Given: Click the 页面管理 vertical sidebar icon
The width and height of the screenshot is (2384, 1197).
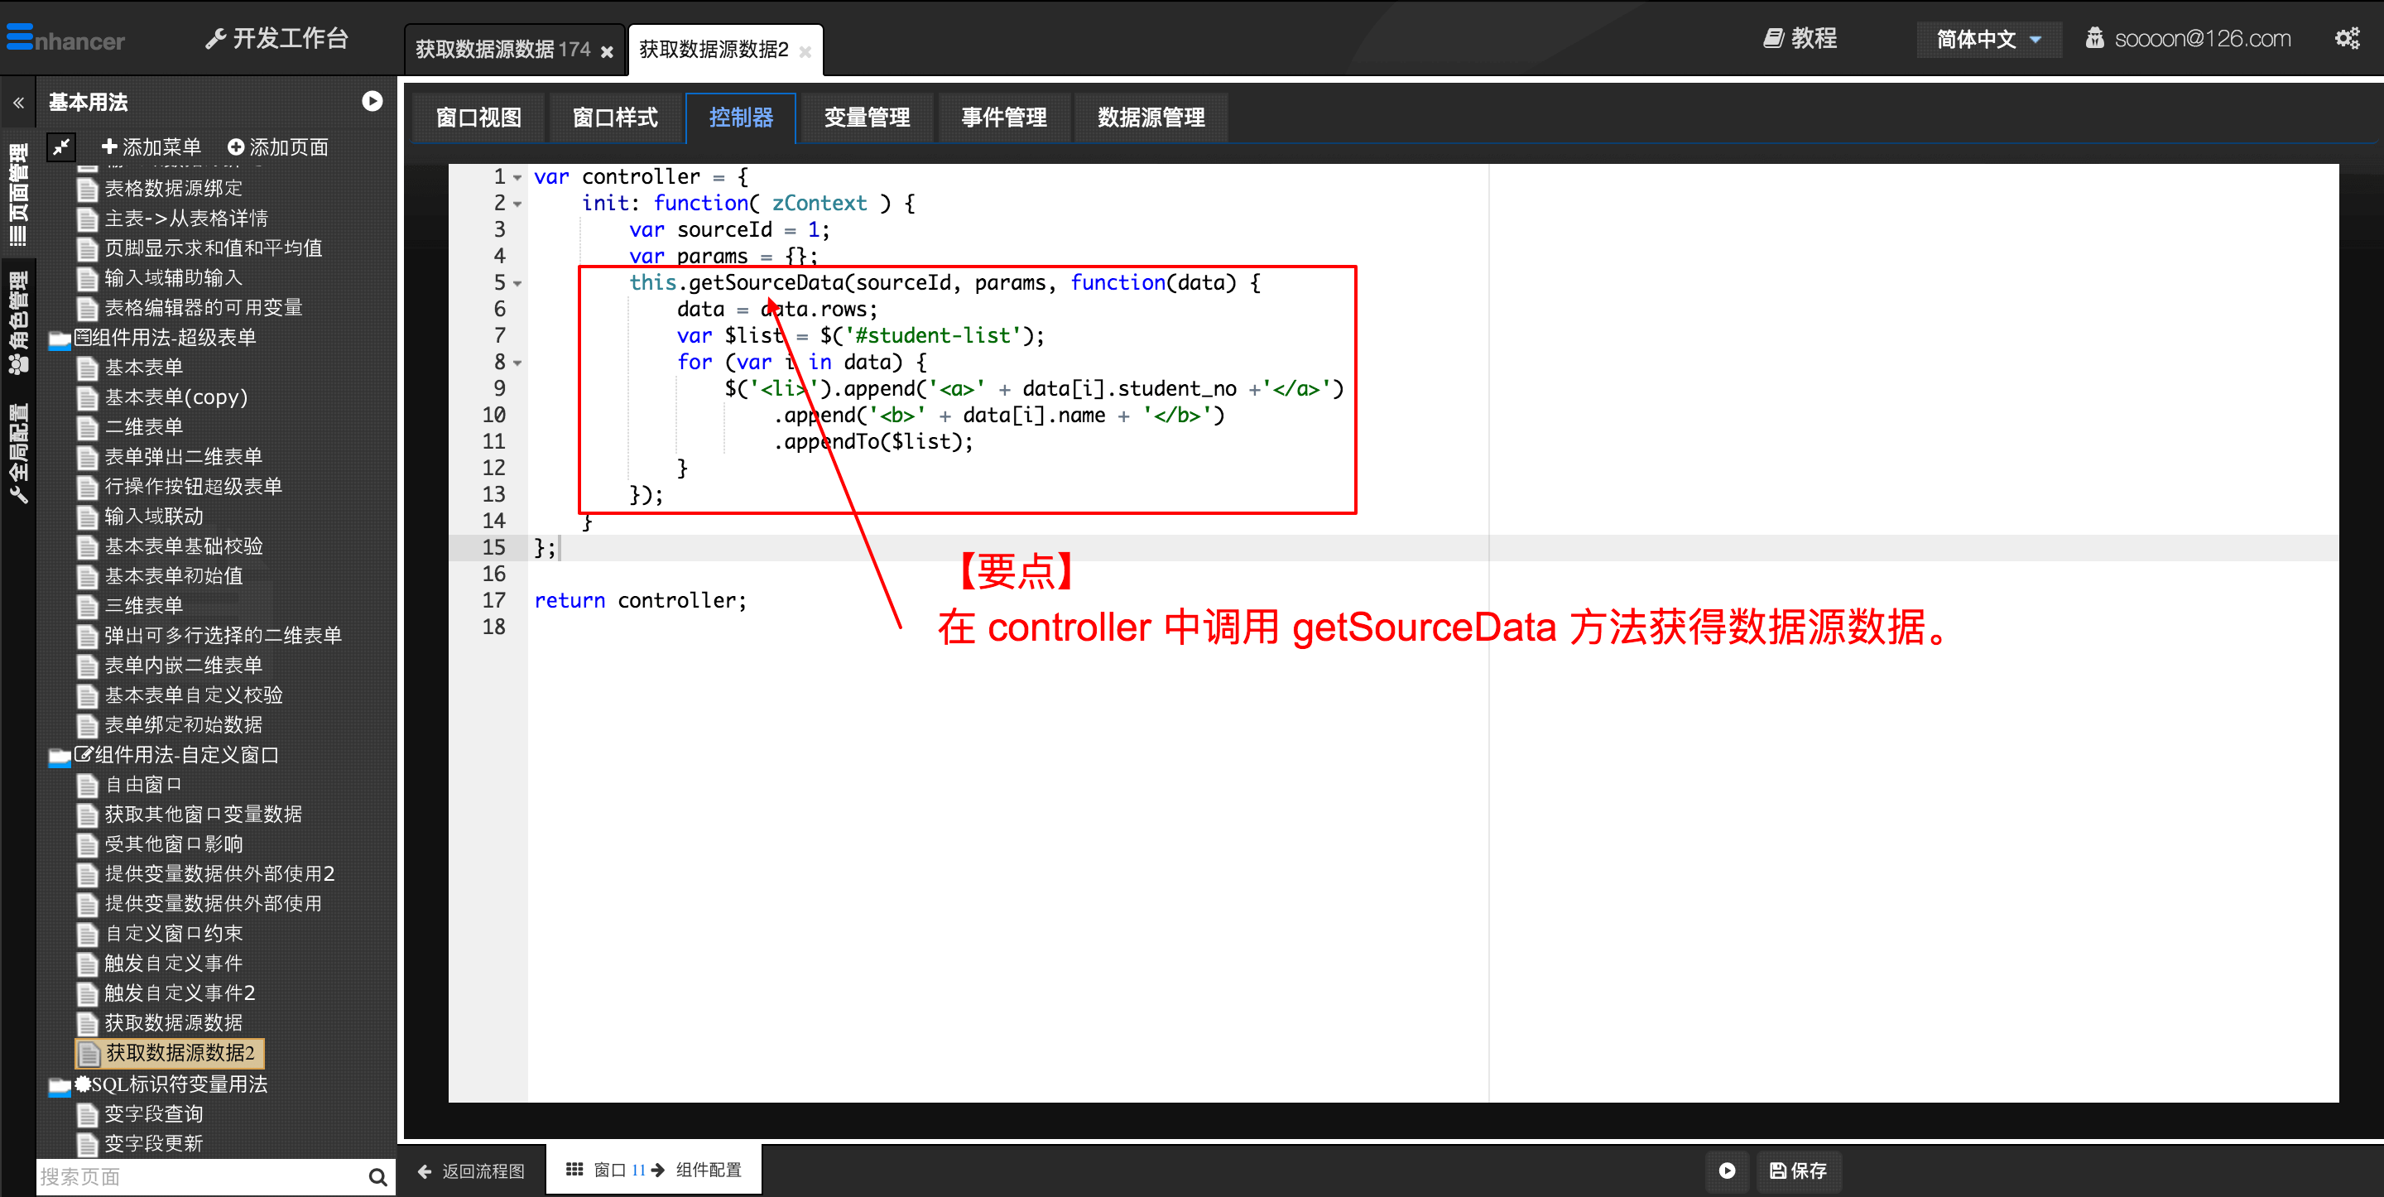Looking at the screenshot, I should click(18, 195).
